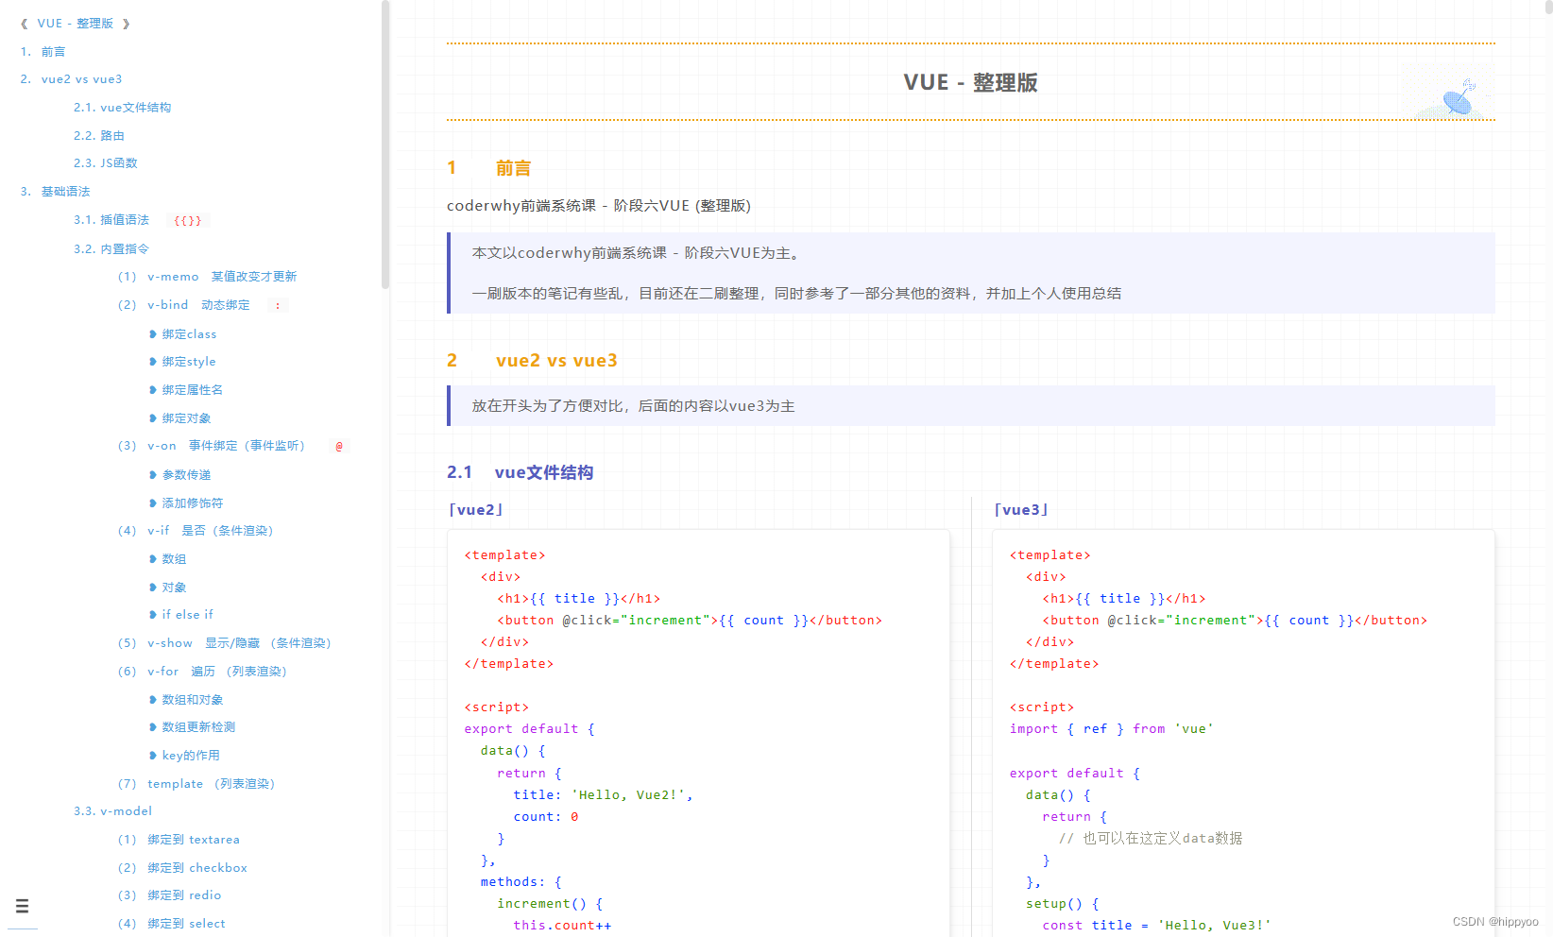Open the 'VUE - 整理版' outline title
The height and width of the screenshot is (937, 1553).
[x=76, y=24]
